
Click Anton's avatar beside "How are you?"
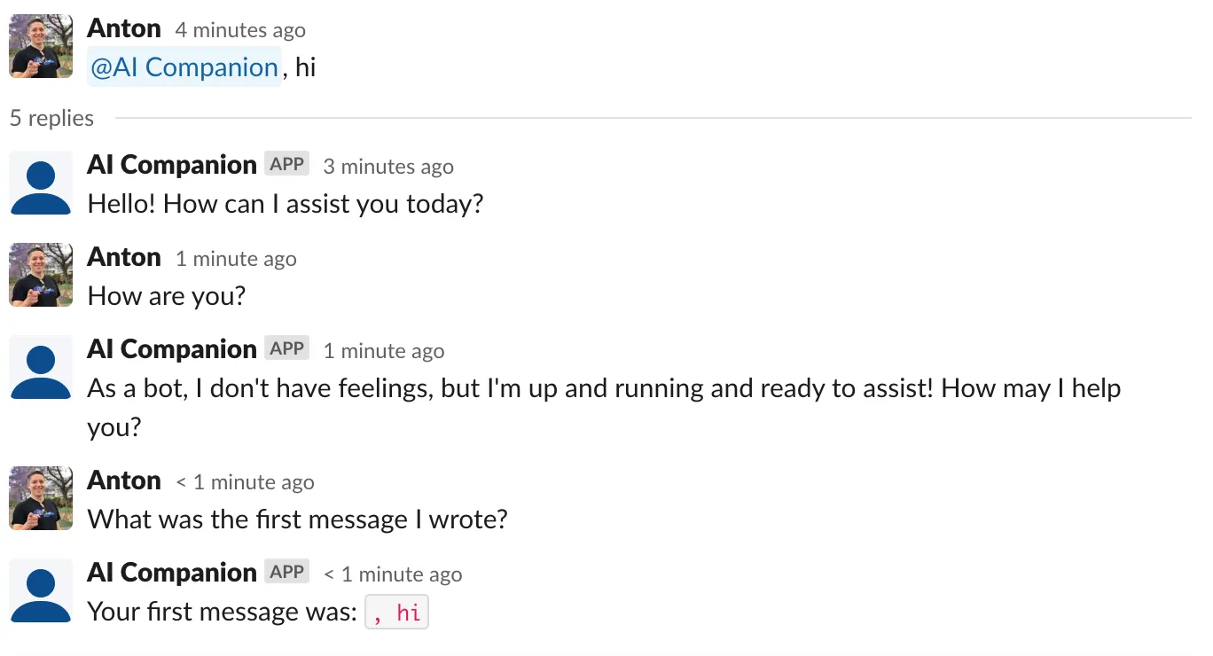coord(41,275)
